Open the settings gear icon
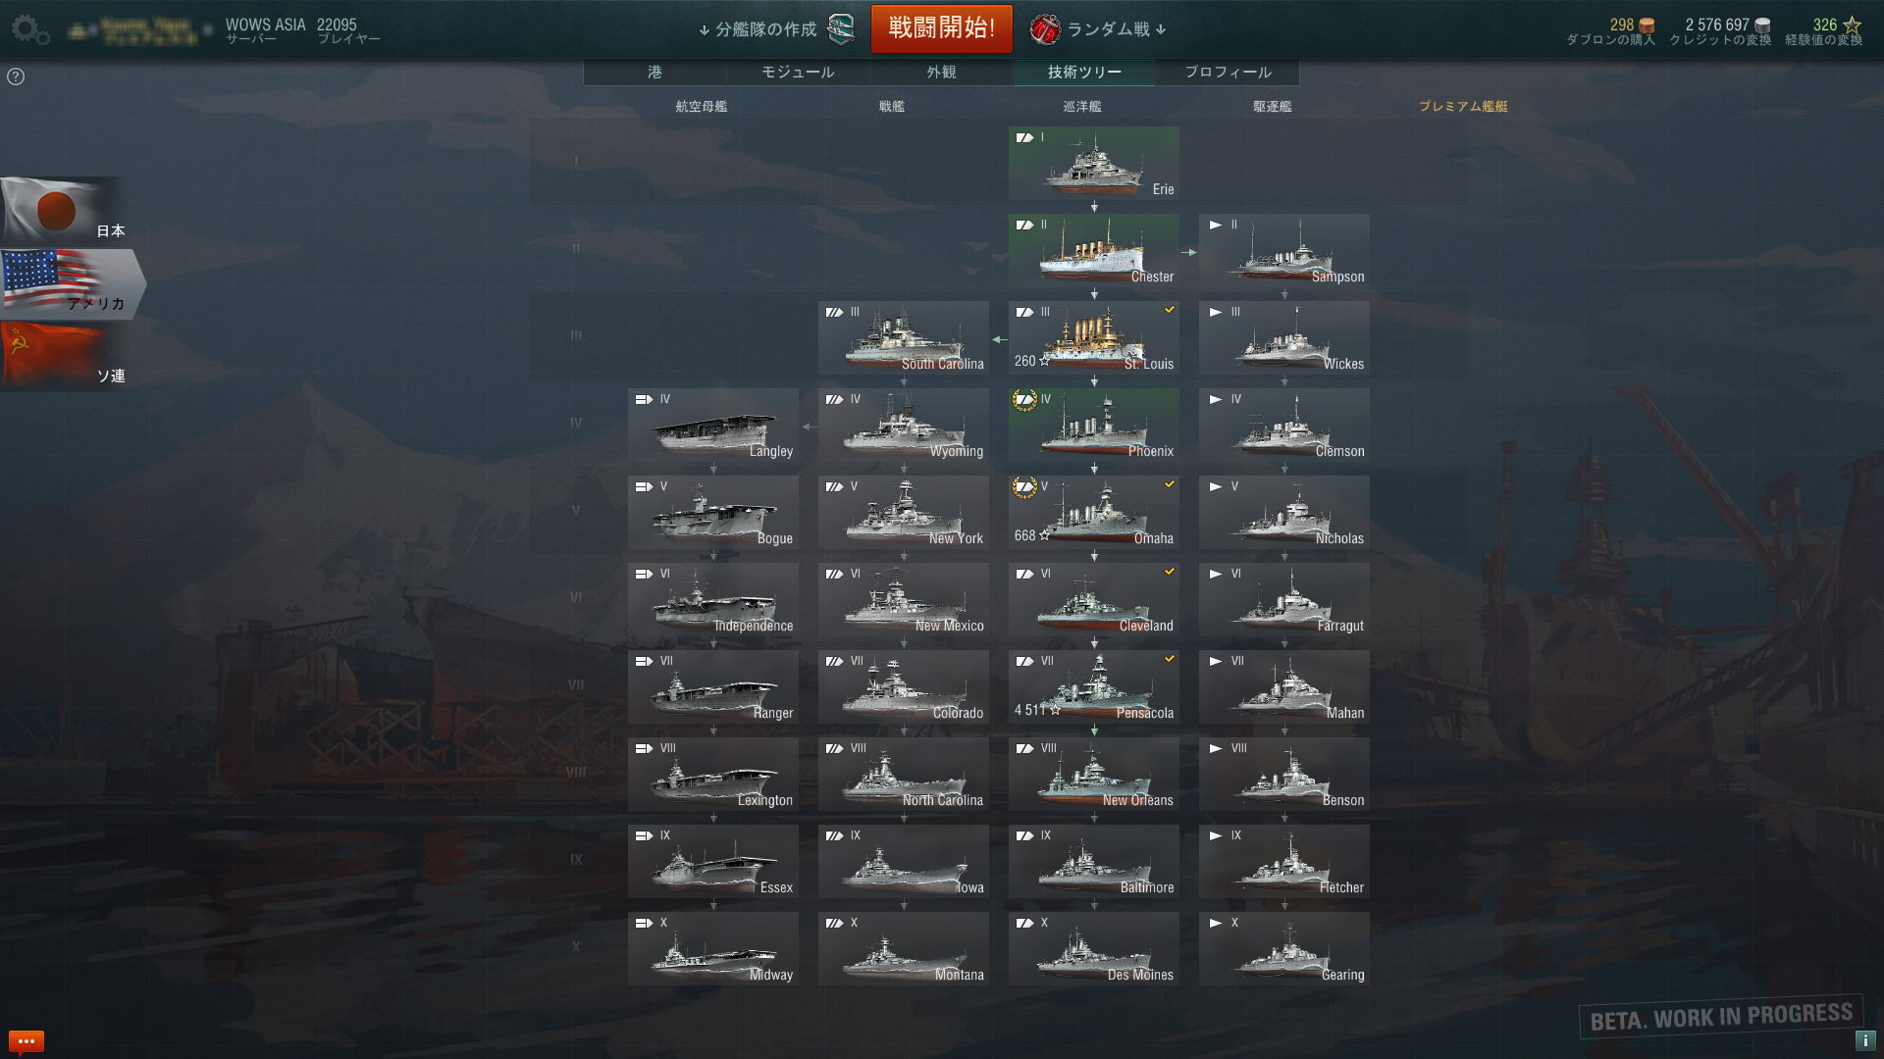Screen dimensions: 1884x1059 pos(30,29)
